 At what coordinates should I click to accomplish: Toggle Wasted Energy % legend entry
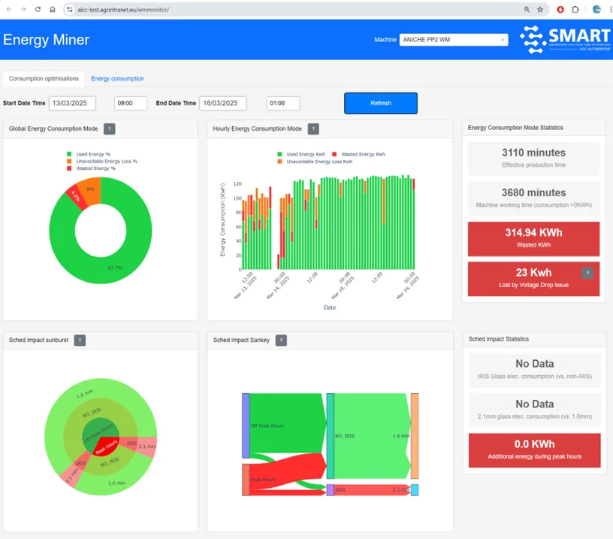coord(92,168)
